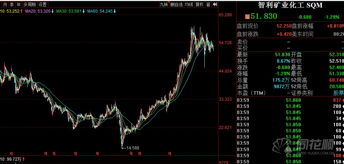Toggle 复权 price adjustment mode
The height and width of the screenshot is (164, 344).
coord(199,4)
